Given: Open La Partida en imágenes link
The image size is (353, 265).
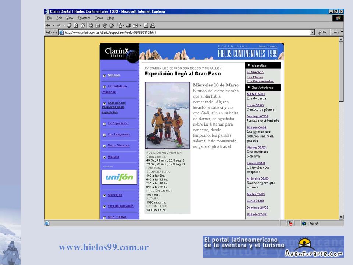Looking at the screenshot, I should pos(114,89).
